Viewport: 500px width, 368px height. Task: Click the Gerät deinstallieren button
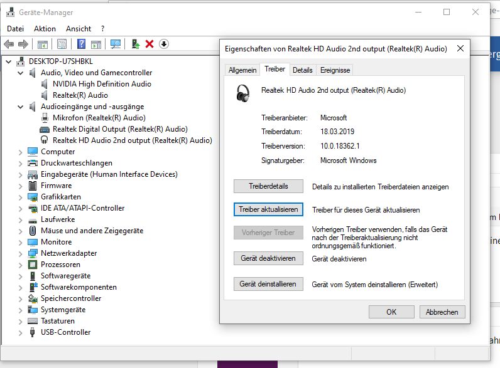(268, 284)
